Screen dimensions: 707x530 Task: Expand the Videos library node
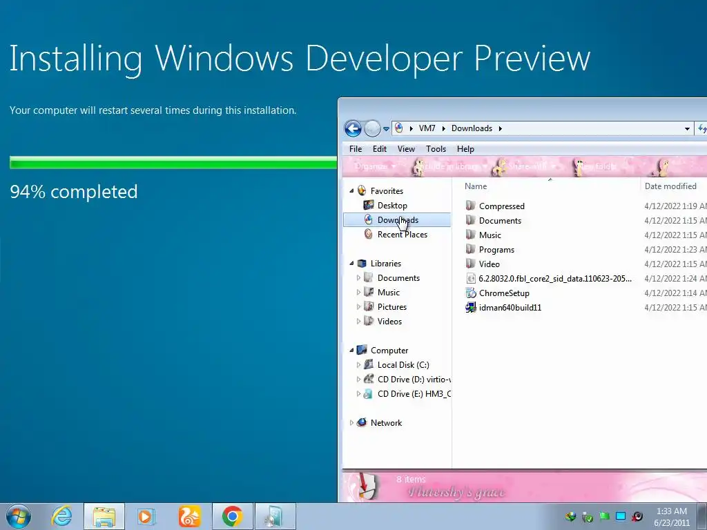click(x=358, y=322)
